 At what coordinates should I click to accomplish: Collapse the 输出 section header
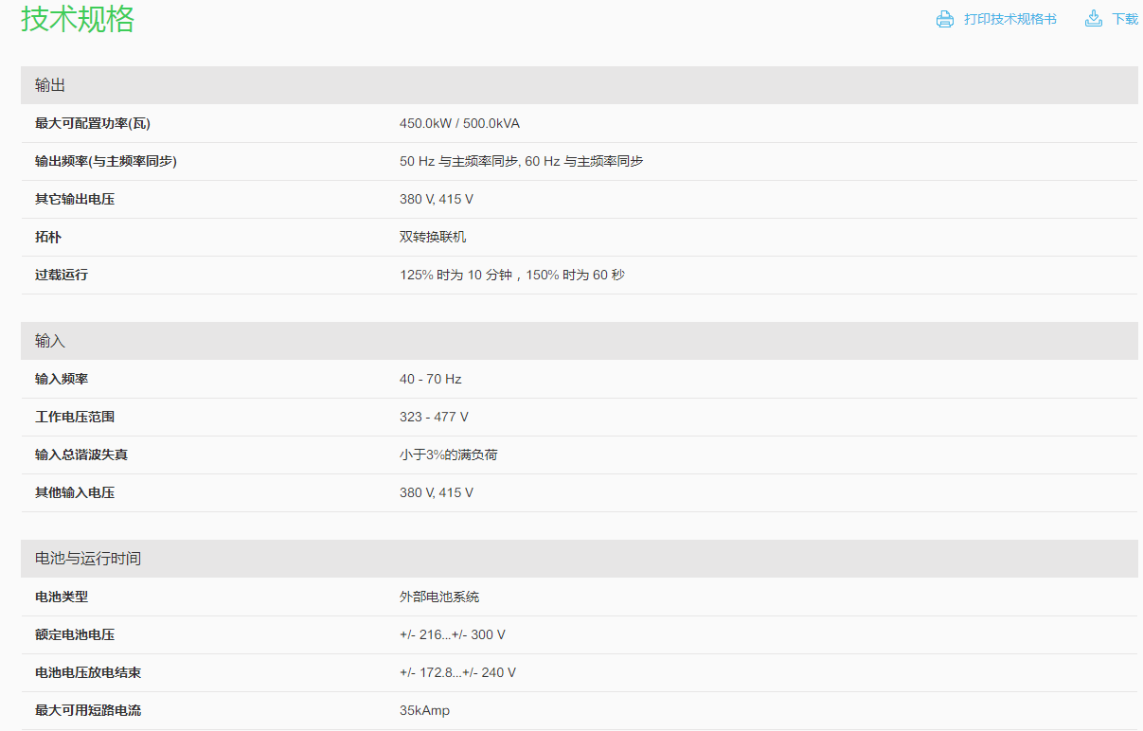[x=579, y=85]
